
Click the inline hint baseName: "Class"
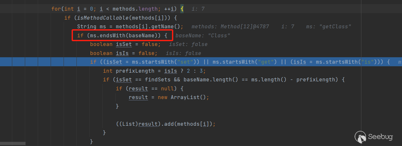point(203,35)
